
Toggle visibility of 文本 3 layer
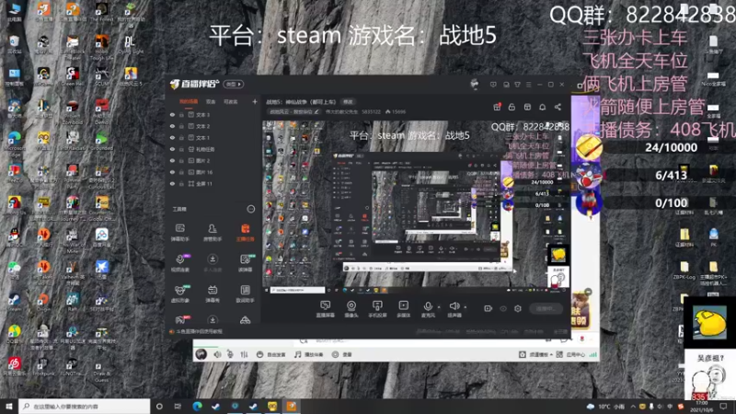(172, 114)
